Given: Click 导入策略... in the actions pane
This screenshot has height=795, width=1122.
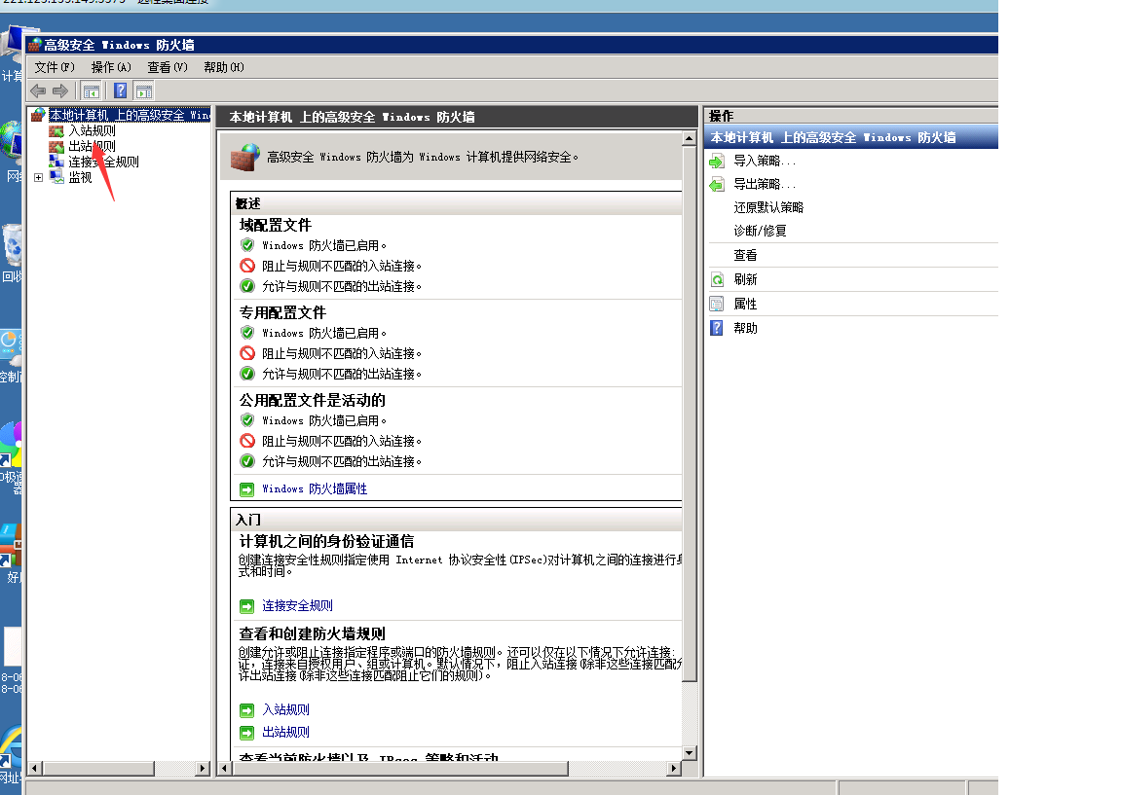Looking at the screenshot, I should (x=765, y=161).
